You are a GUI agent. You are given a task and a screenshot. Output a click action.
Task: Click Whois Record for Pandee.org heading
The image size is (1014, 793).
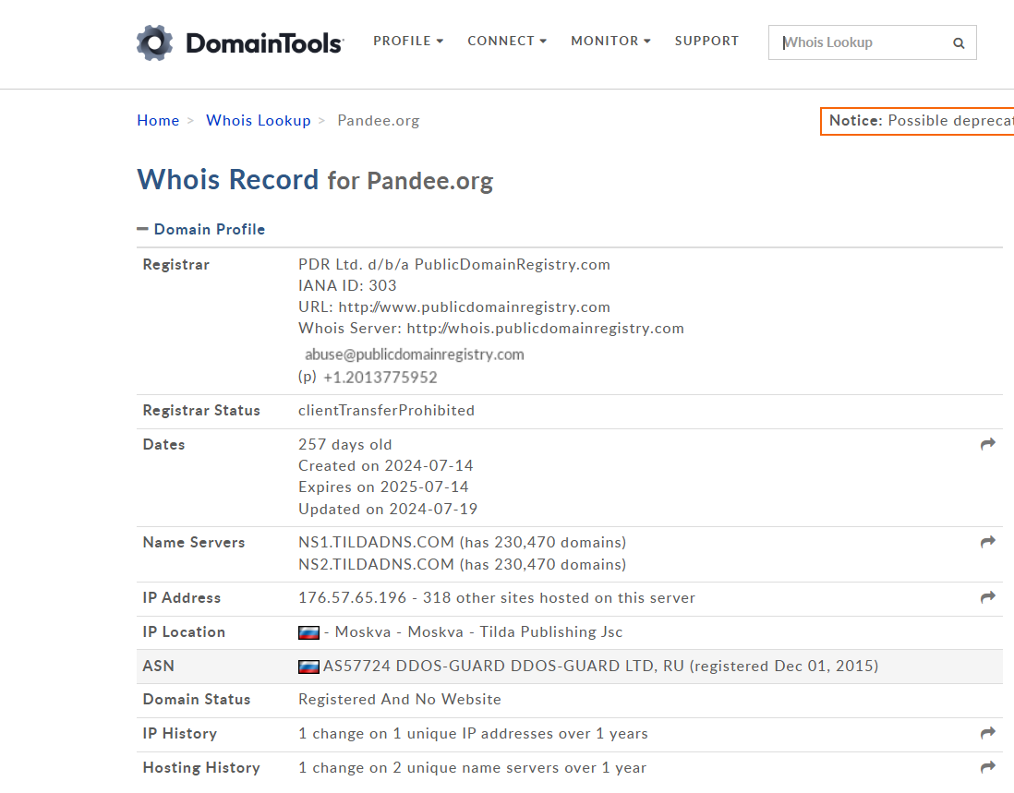tap(315, 180)
